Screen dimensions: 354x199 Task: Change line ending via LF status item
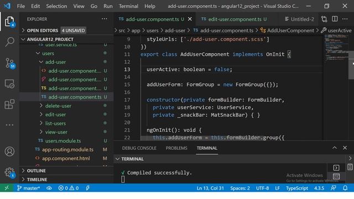pos(278,188)
